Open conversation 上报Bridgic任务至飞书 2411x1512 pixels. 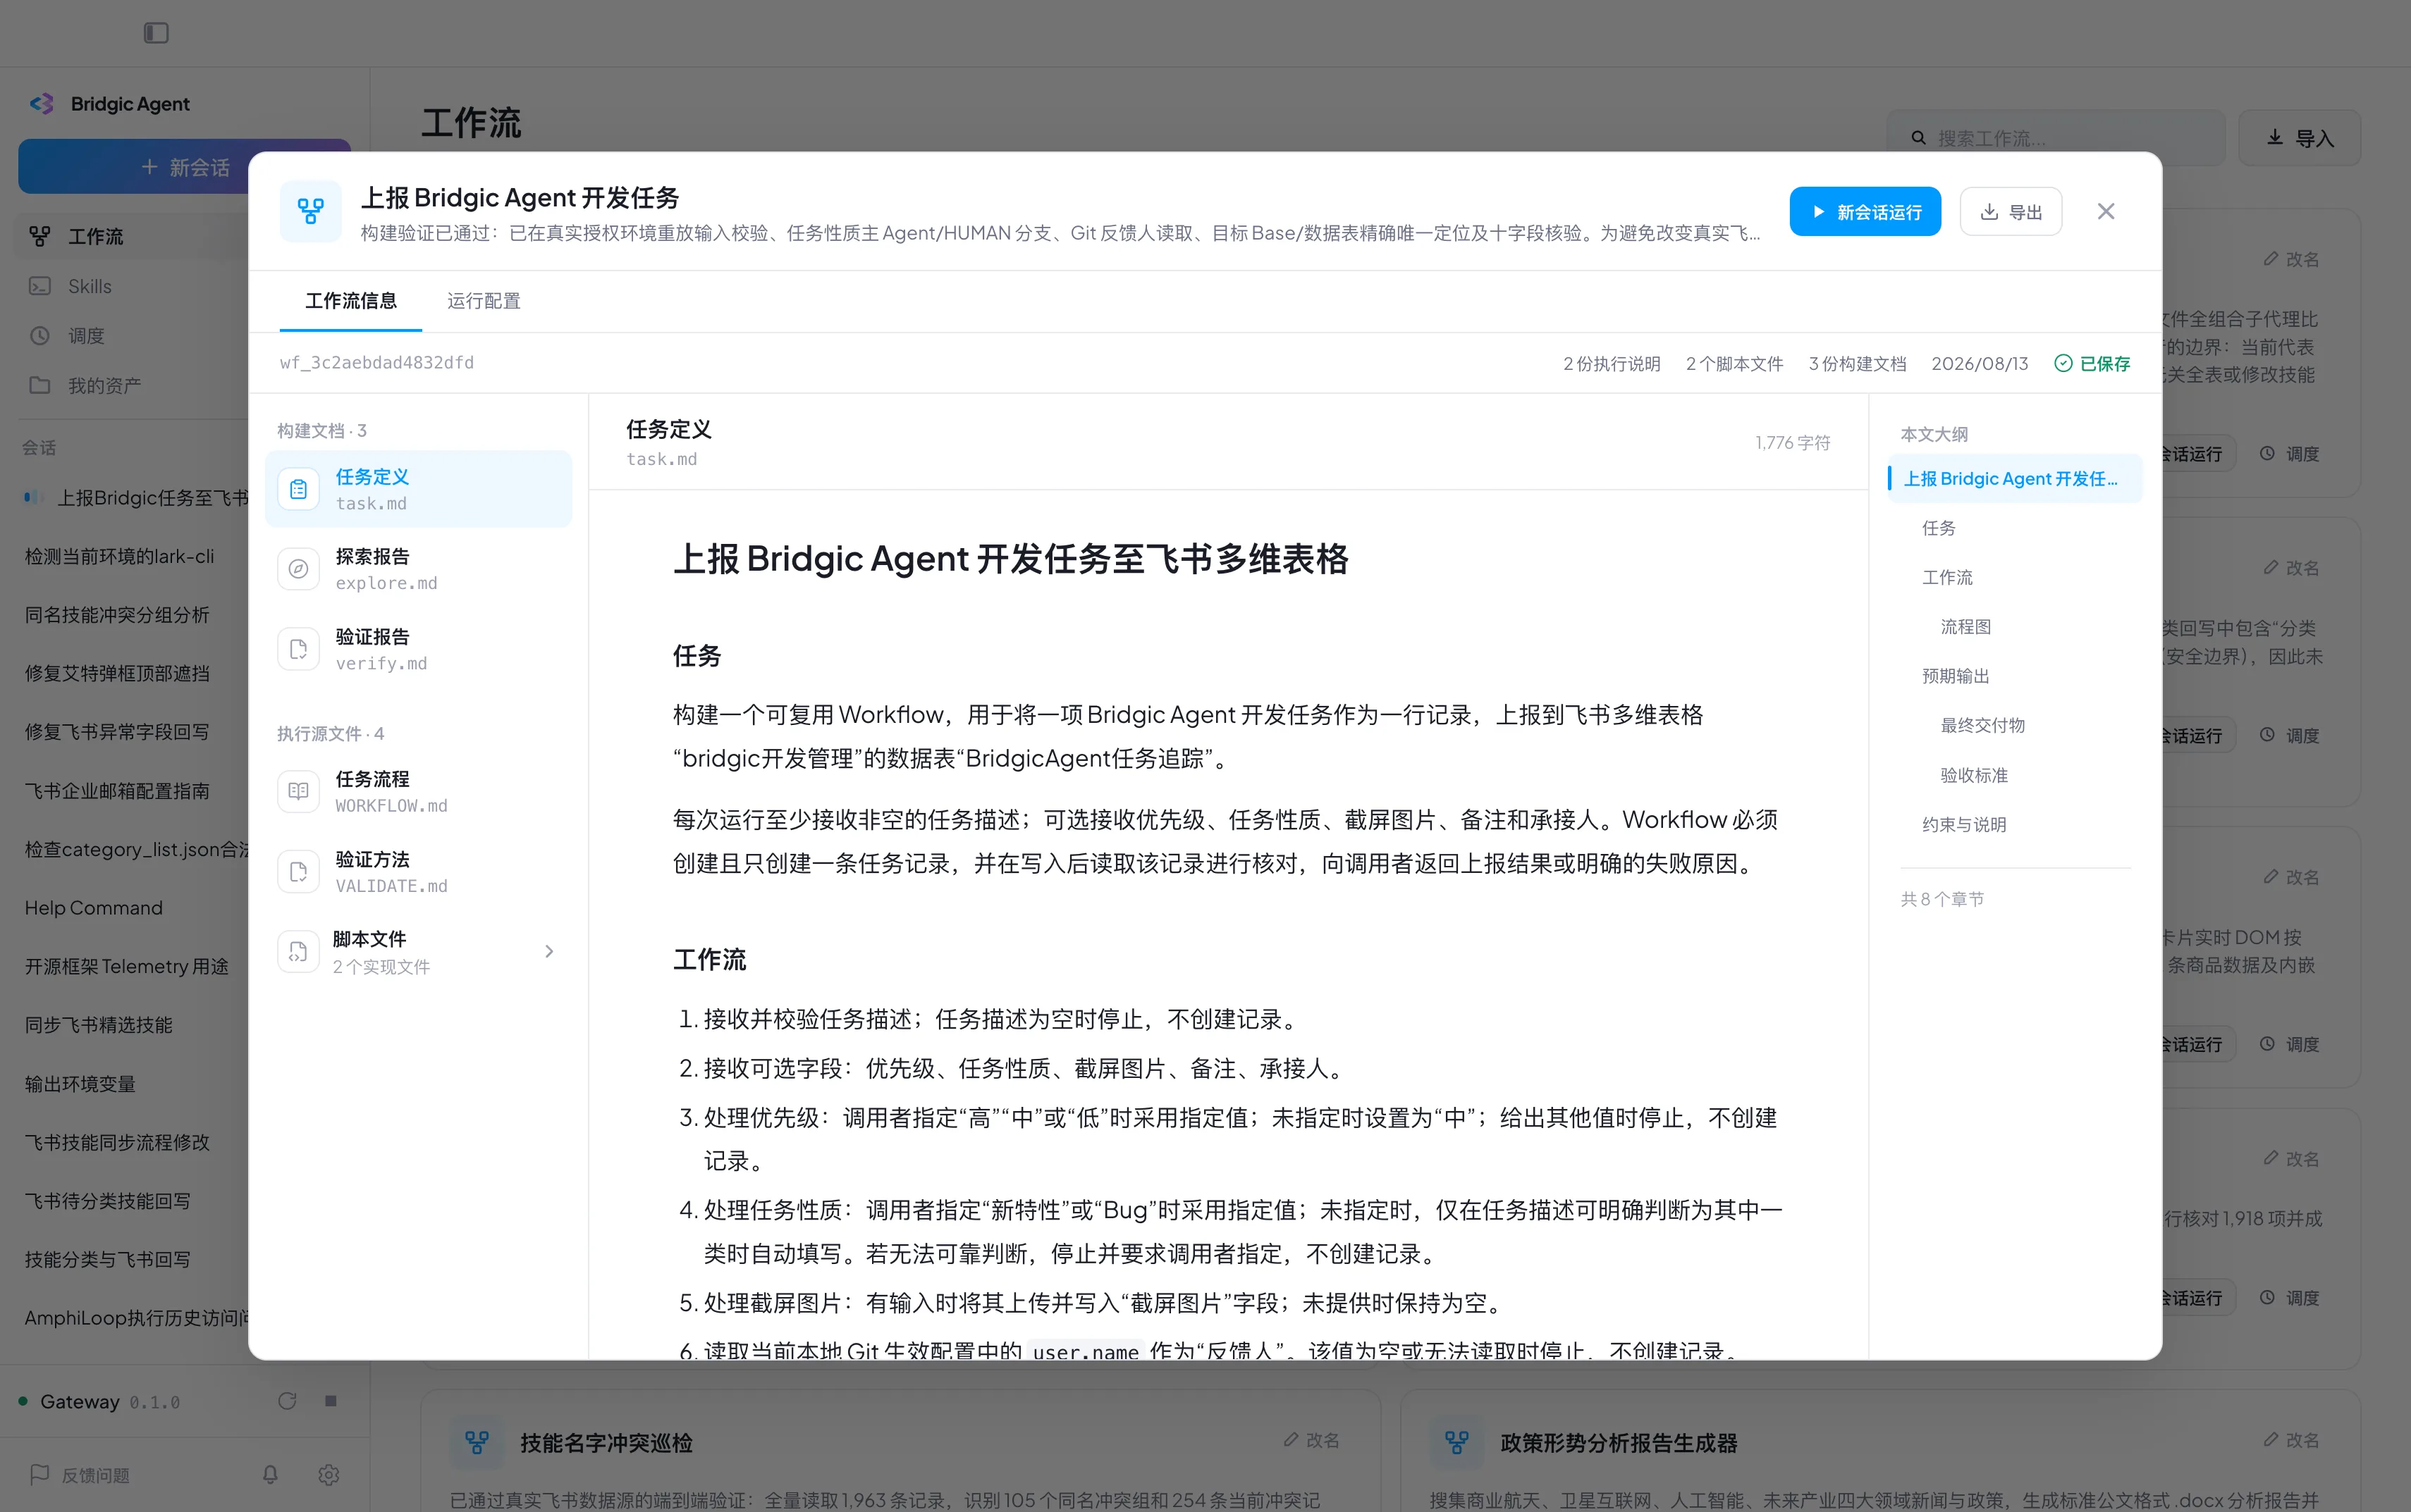tap(136, 497)
